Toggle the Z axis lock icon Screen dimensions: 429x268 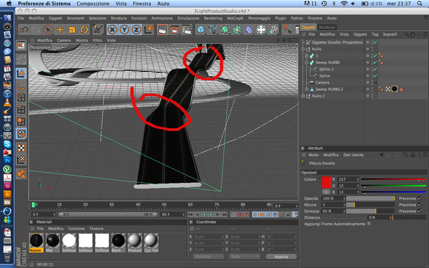136,29
